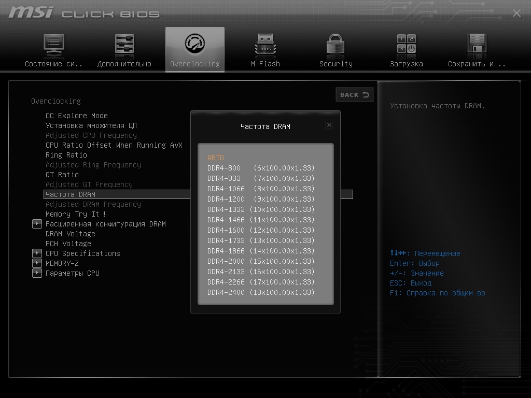This screenshot has height=398, width=531.
Task: Select the highlighted Частота DRAM row
Action: pyautogui.click(x=198, y=194)
